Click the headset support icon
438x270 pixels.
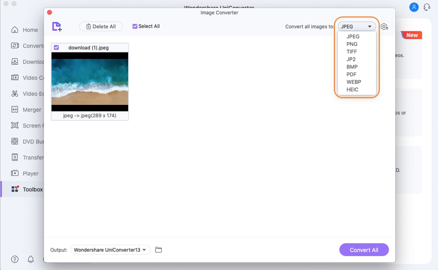point(427,7)
